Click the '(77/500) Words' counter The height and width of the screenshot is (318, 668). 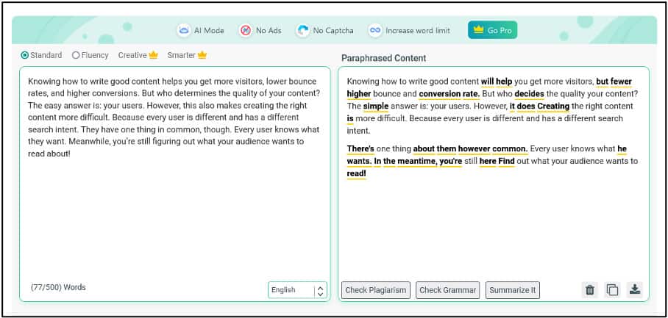[x=58, y=287]
